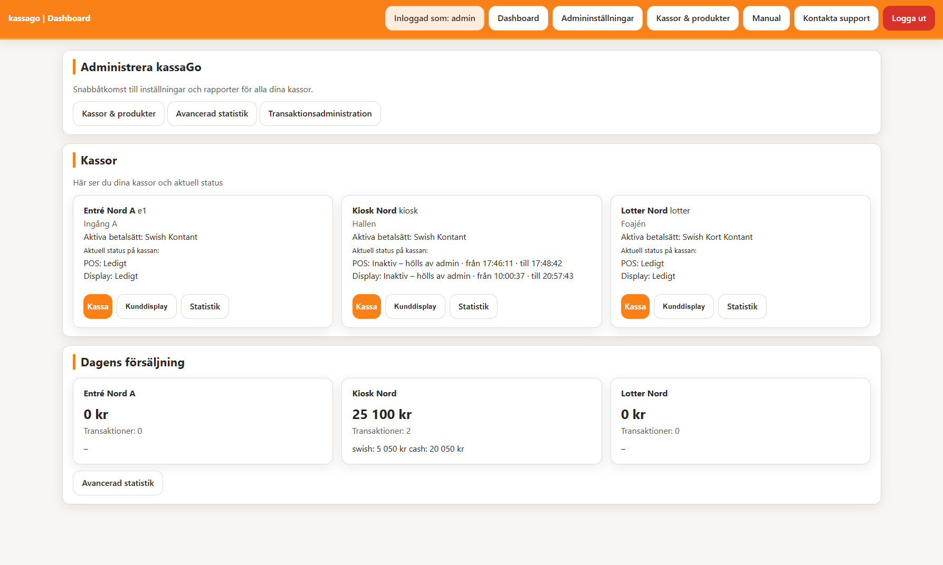Click the red 'Logga ut' button
Image resolution: width=943 pixels, height=565 pixels.
pyautogui.click(x=909, y=18)
